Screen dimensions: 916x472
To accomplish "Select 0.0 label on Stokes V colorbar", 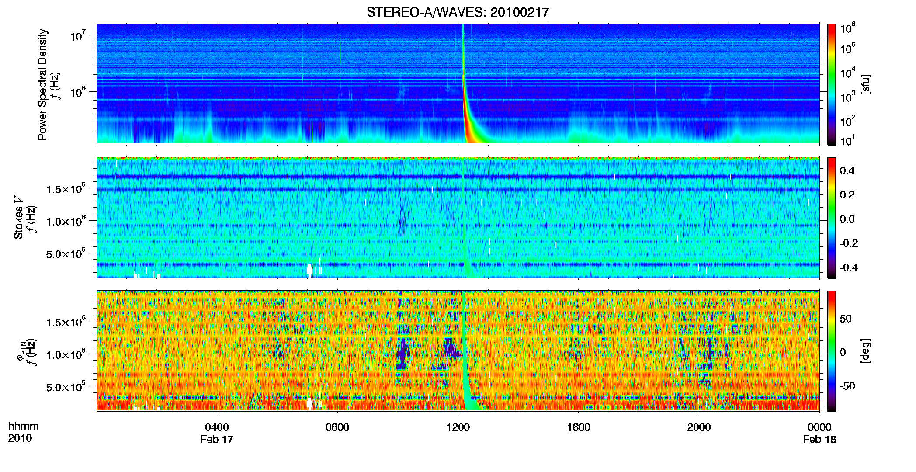I will coord(847,219).
